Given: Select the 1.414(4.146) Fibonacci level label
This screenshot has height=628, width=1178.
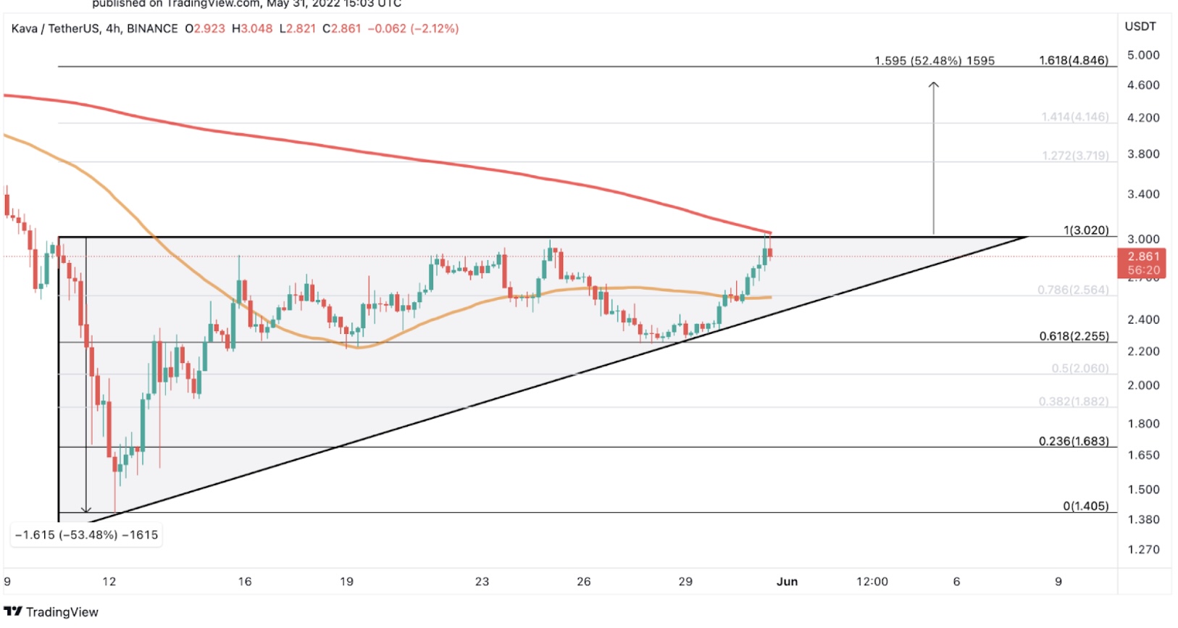Looking at the screenshot, I should (x=1075, y=117).
